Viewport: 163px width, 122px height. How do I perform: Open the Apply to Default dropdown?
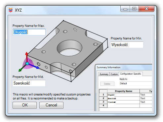coord(136,84)
